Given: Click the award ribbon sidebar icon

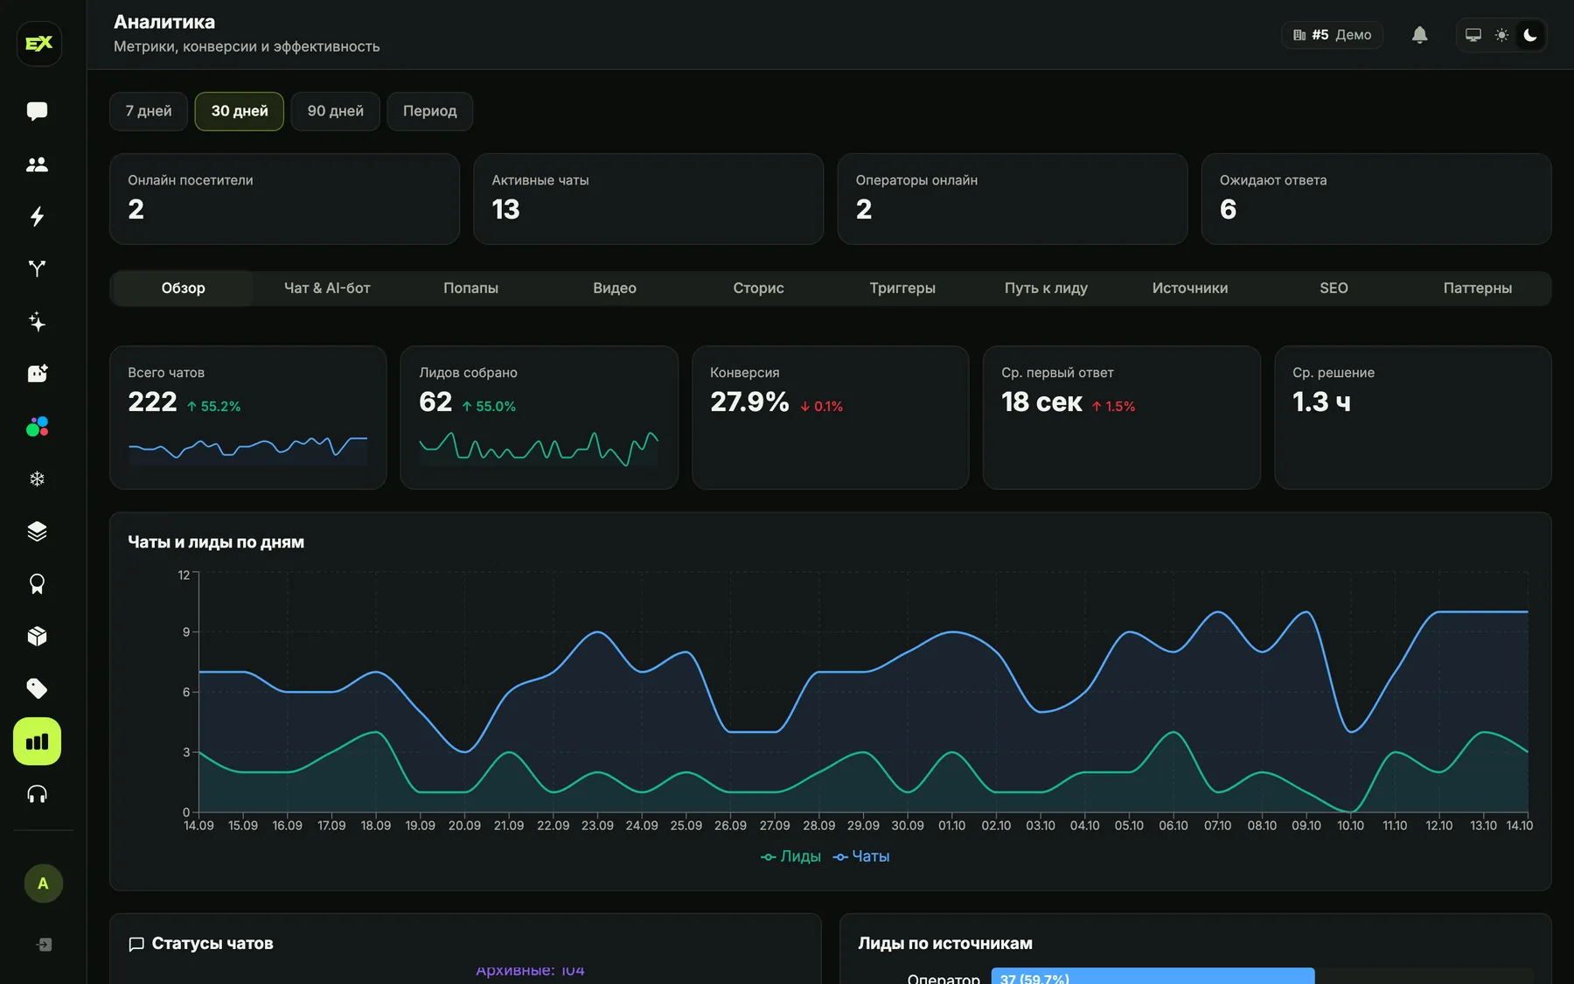Looking at the screenshot, I should [x=37, y=584].
